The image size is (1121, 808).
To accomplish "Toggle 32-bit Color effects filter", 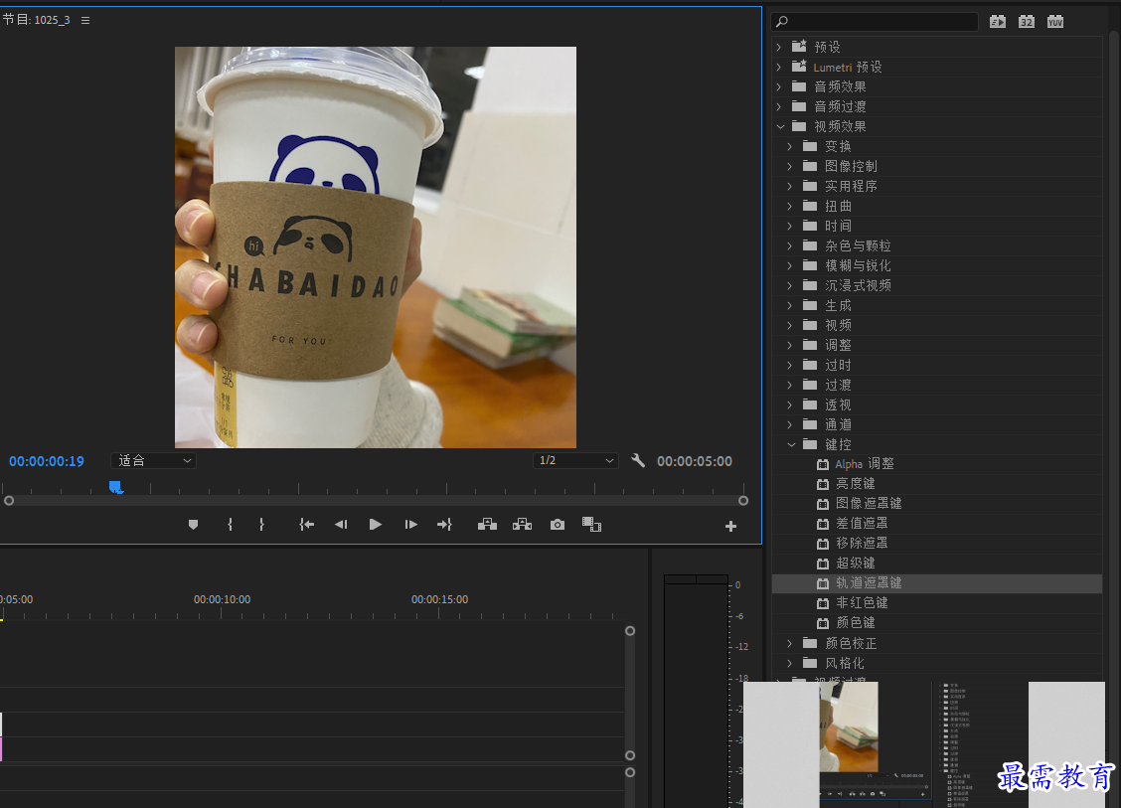I will click(x=1027, y=22).
